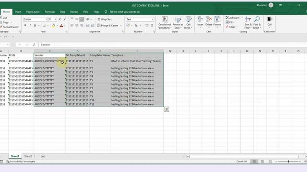Open Conditional Formatting menu
This screenshot has height=172, width=307.
(x=165, y=23)
